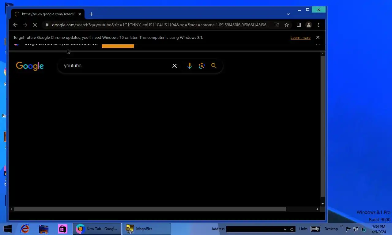
Task: Go back to the previous page
Action: [x=15, y=25]
